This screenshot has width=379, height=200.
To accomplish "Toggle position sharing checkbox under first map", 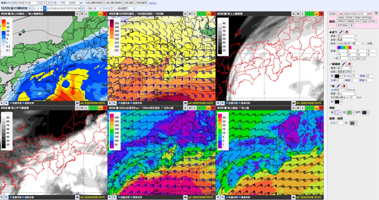I will (11, 103).
